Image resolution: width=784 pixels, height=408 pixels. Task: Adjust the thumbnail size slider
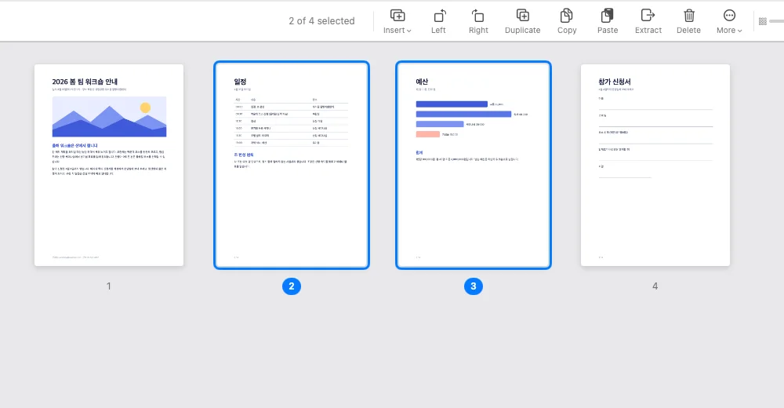(777, 21)
